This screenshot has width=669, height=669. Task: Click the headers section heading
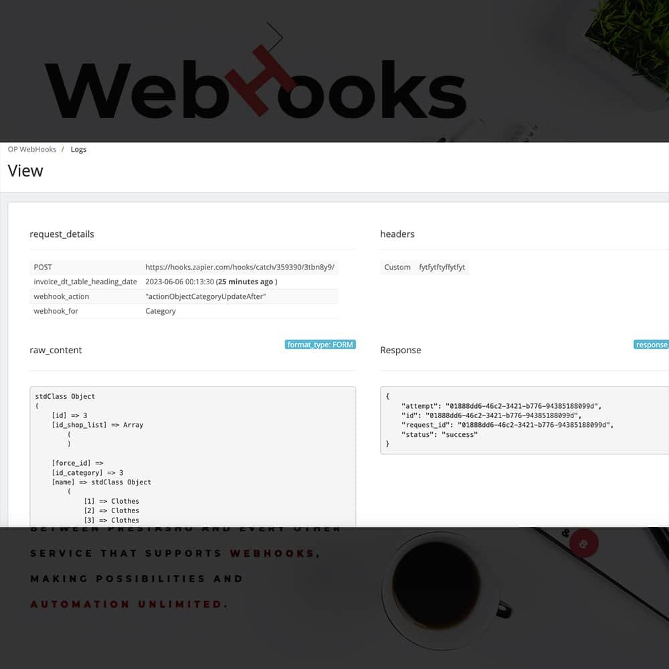(x=397, y=234)
